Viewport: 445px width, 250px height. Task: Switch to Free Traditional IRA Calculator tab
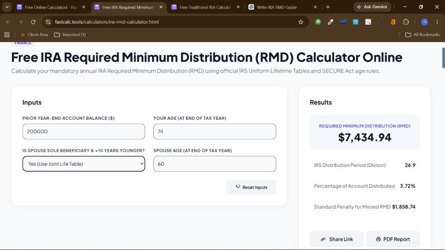click(x=206, y=7)
